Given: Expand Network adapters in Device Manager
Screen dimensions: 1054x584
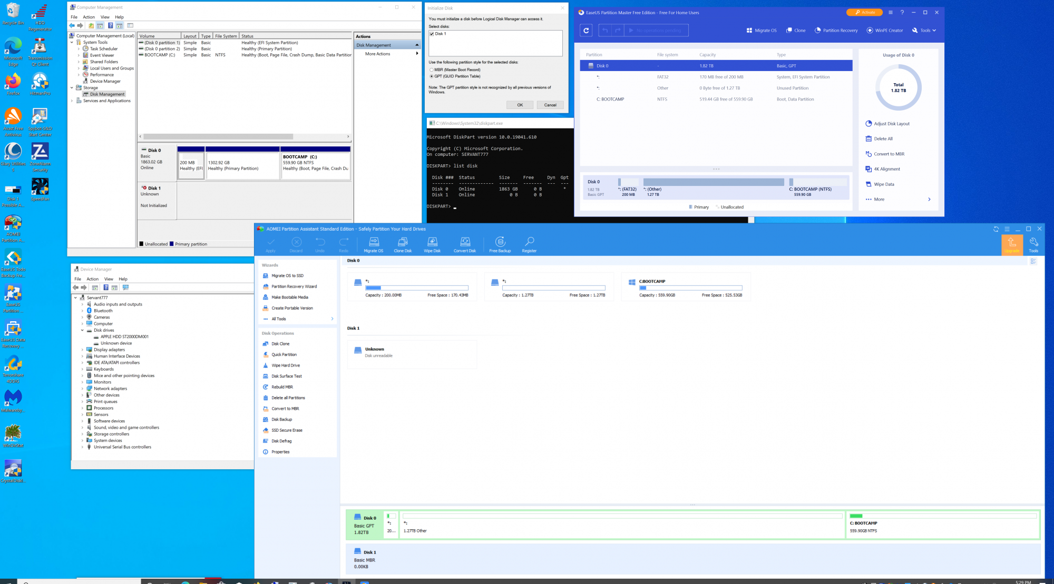Looking at the screenshot, I should [x=82, y=389].
